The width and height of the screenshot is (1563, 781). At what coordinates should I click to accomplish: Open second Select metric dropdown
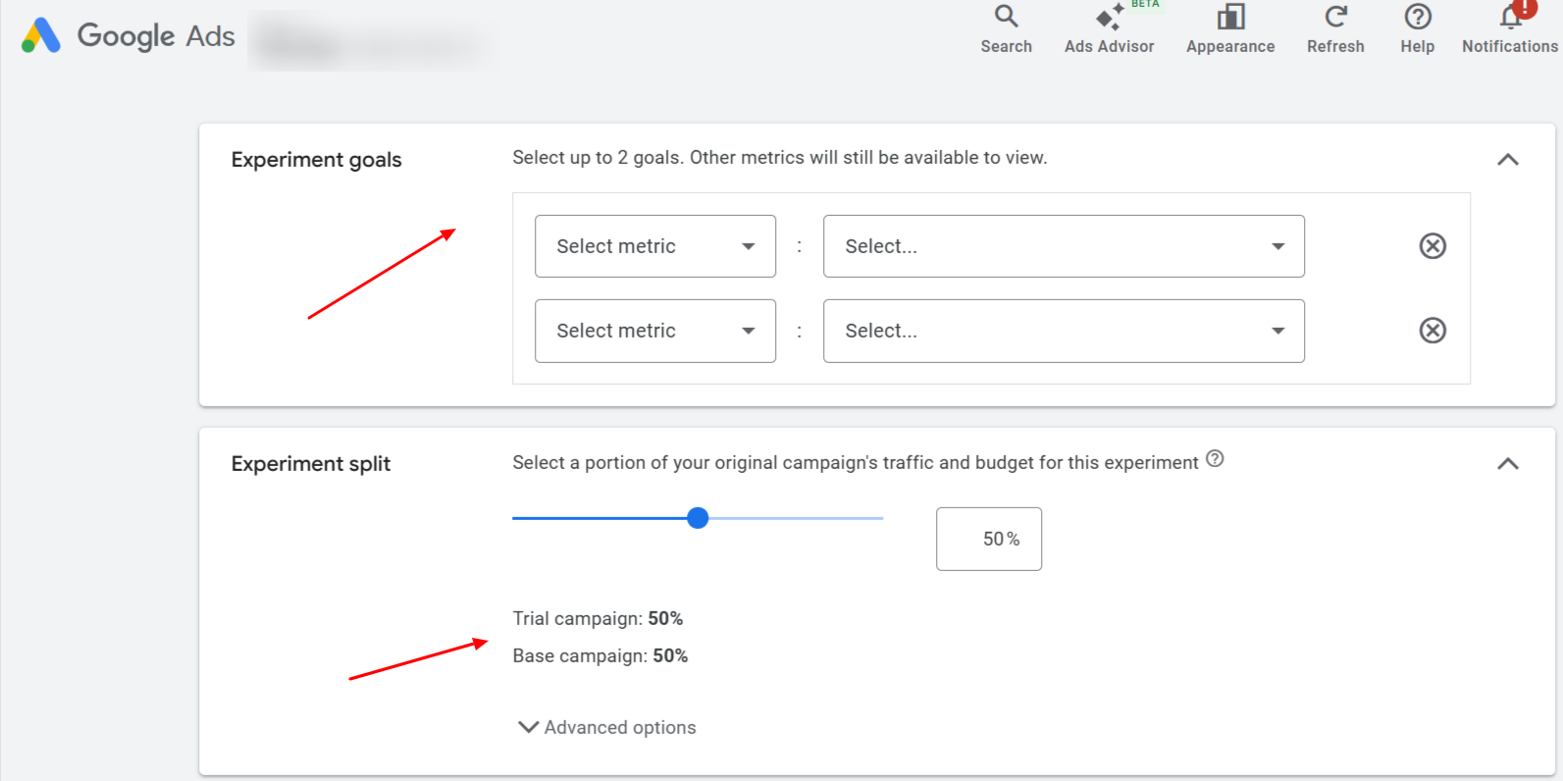point(654,331)
